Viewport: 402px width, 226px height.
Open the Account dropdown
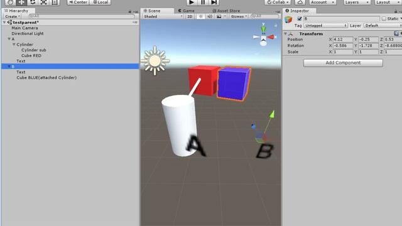coord(322,3)
